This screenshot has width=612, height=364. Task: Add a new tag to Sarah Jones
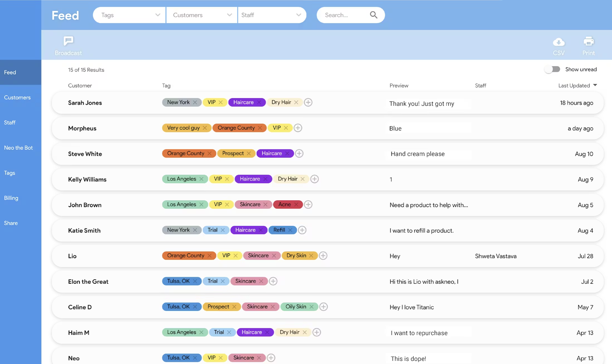tap(308, 102)
